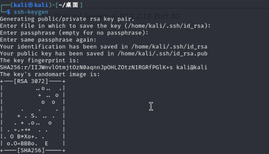Click the [SHA256] randomart footer label
Screen dimensions: 269x154
point(31,150)
